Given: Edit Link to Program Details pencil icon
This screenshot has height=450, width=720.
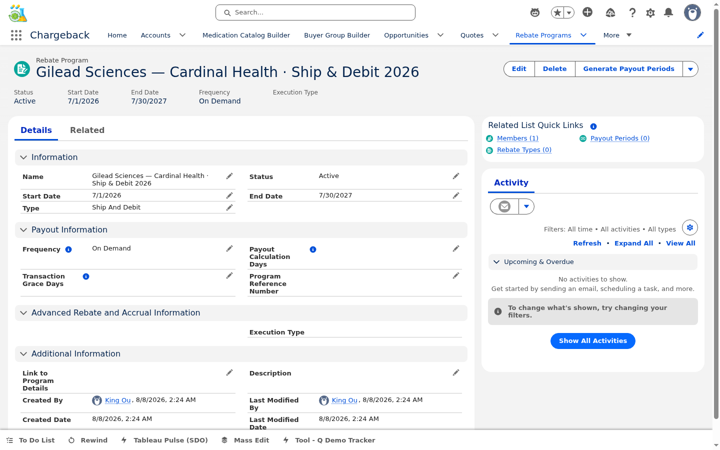Looking at the screenshot, I should click(229, 372).
